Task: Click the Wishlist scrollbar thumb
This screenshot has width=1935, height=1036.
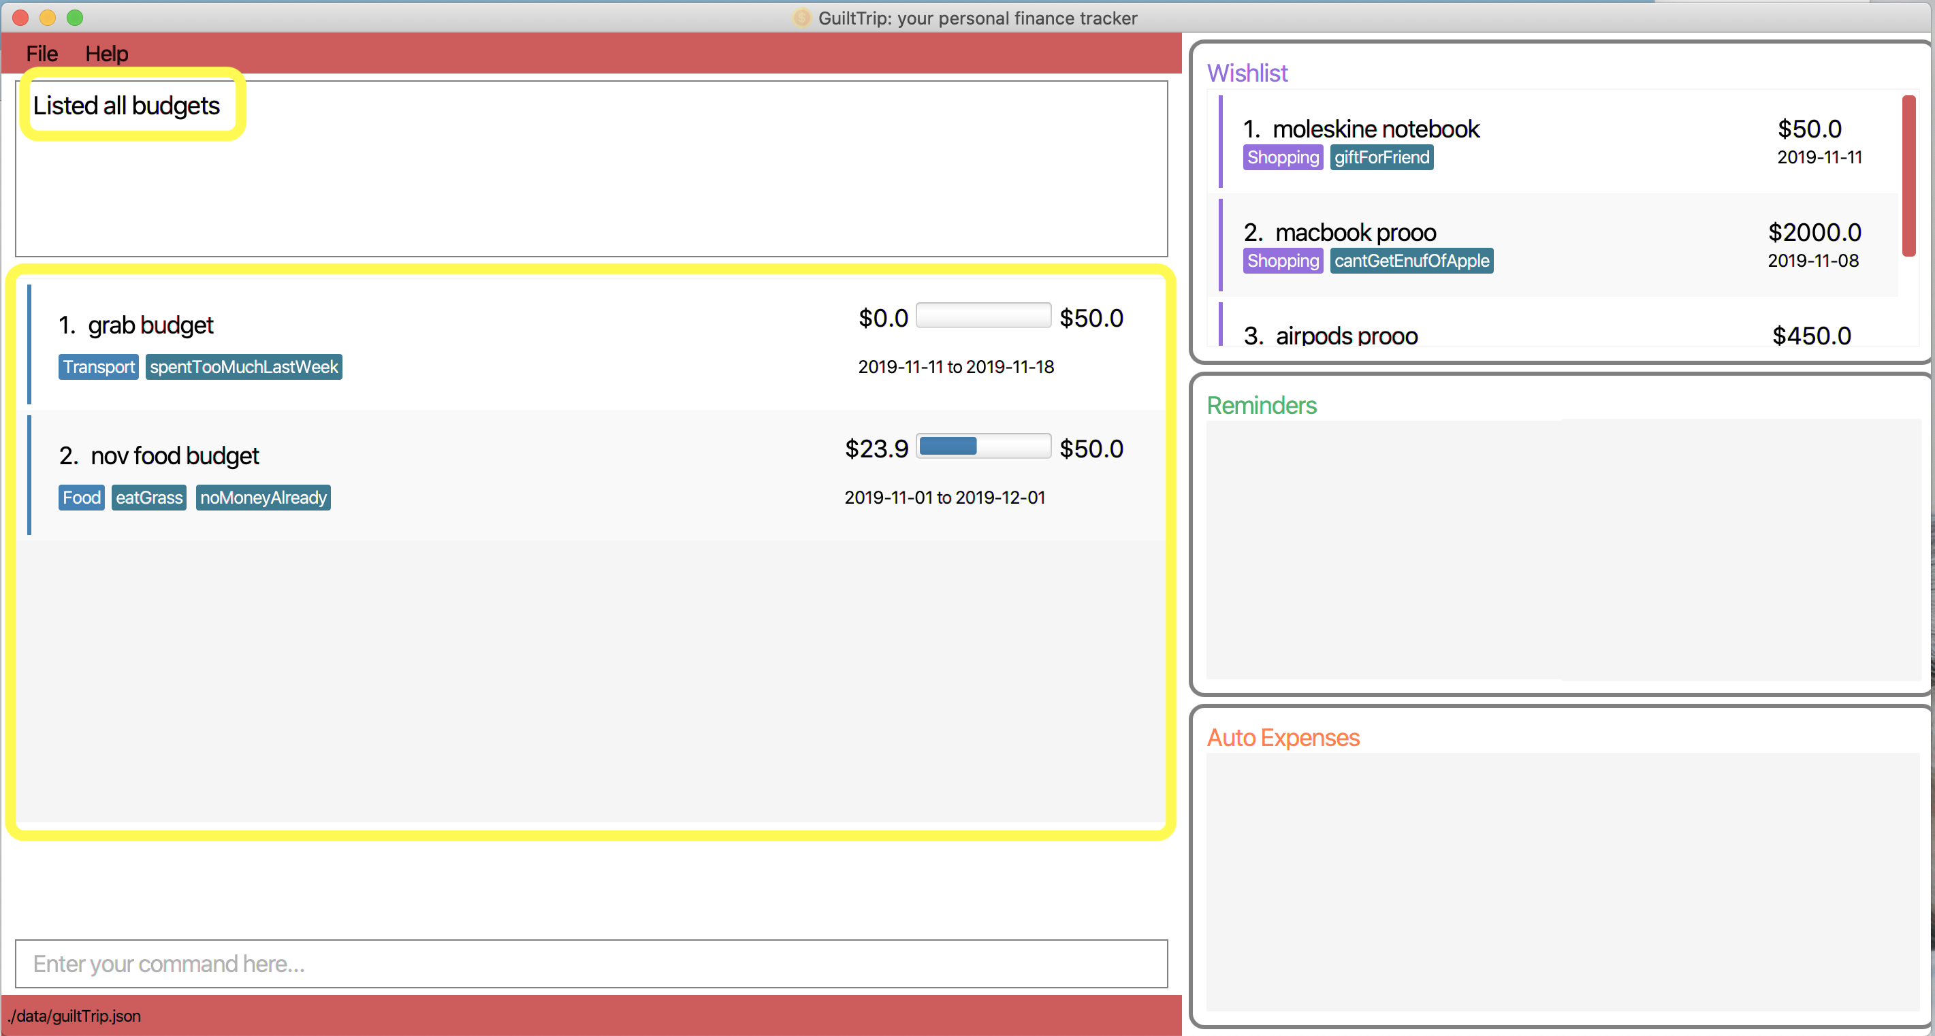Action: pos(1908,176)
